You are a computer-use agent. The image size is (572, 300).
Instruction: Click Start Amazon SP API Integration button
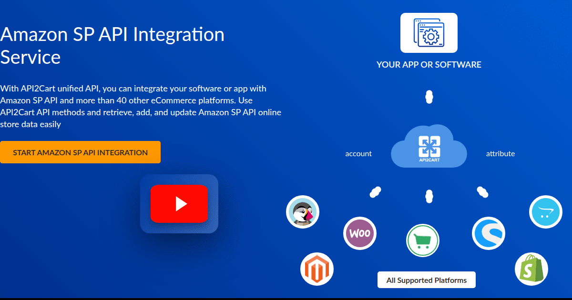(80, 152)
